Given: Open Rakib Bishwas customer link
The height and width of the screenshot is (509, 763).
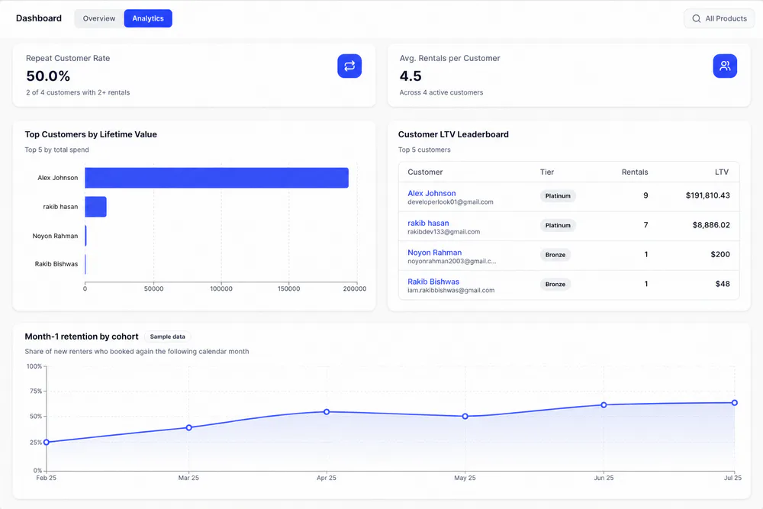Looking at the screenshot, I should [433, 282].
